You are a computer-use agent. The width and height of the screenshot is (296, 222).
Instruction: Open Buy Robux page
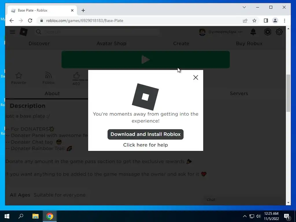coord(249,43)
